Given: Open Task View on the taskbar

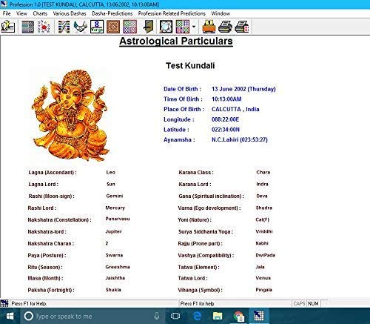Looking at the screenshot, I should coord(175,316).
